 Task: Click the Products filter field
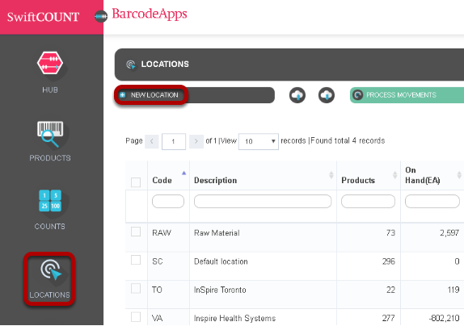tap(368, 202)
